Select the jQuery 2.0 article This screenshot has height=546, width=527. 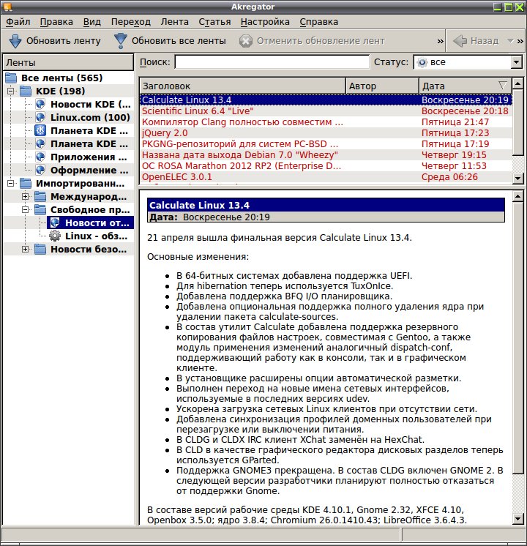(326, 133)
